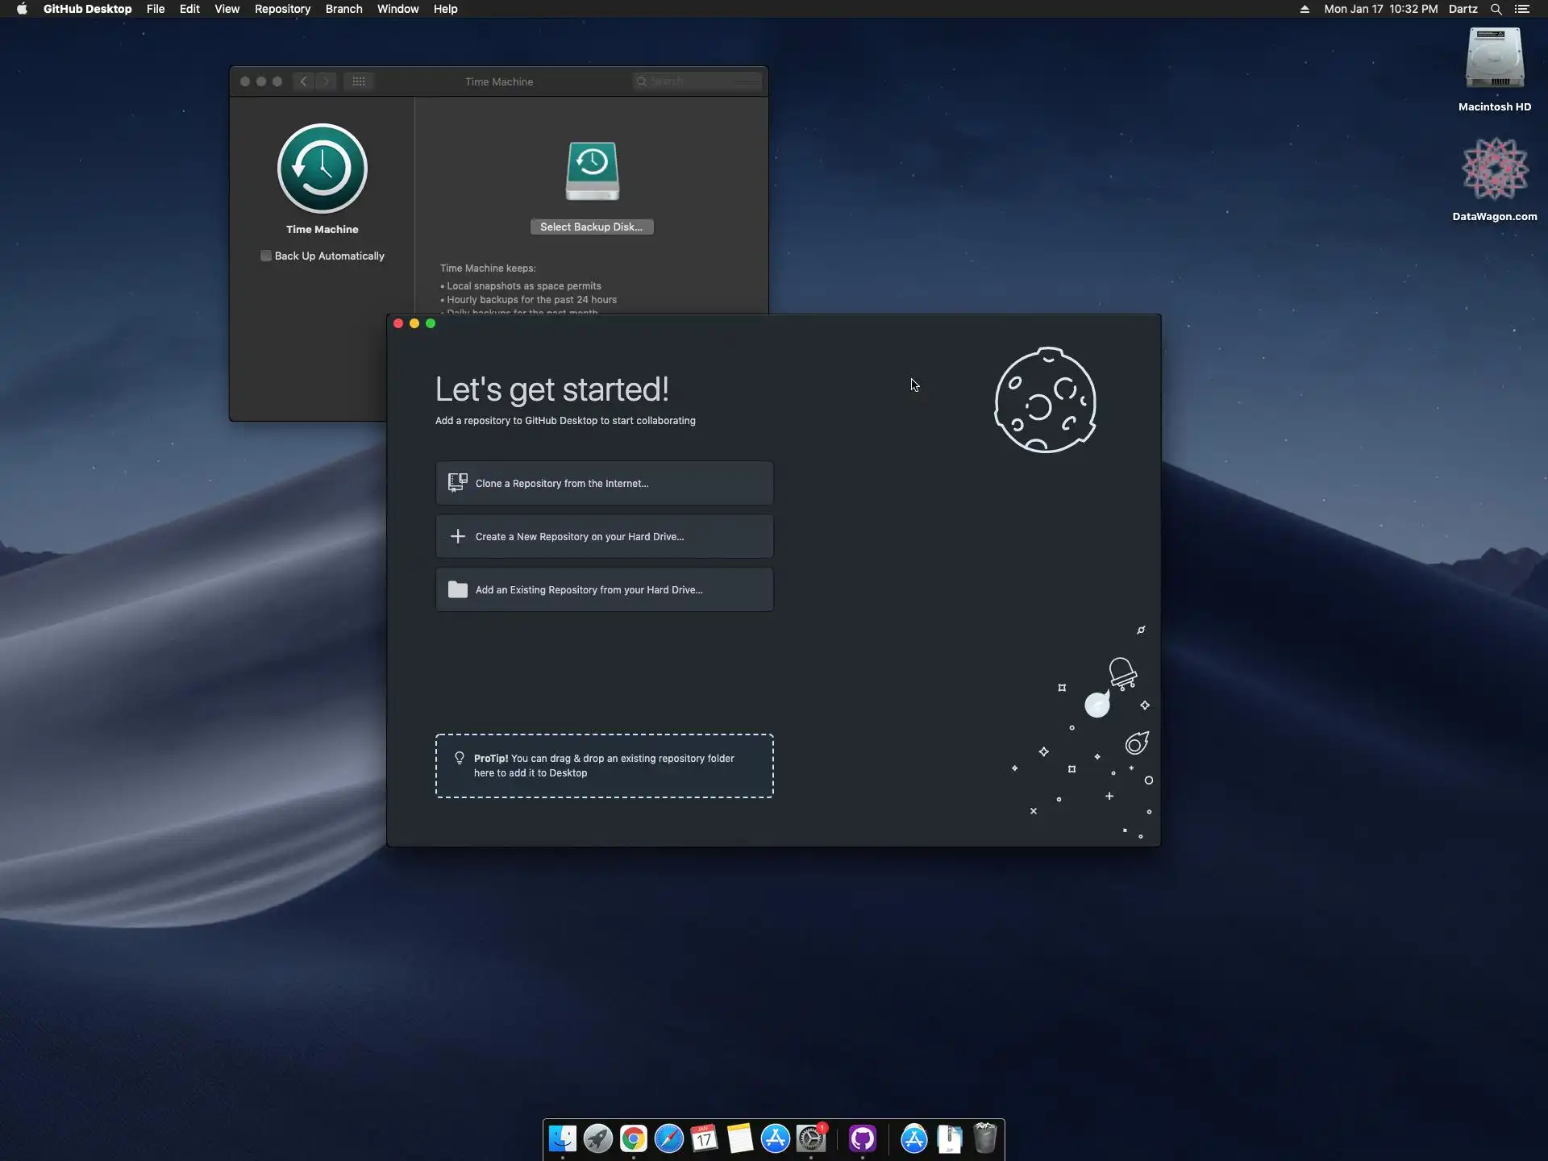The image size is (1548, 1161).
Task: Create a New Repository on Hard Drive
Action: coord(604,536)
